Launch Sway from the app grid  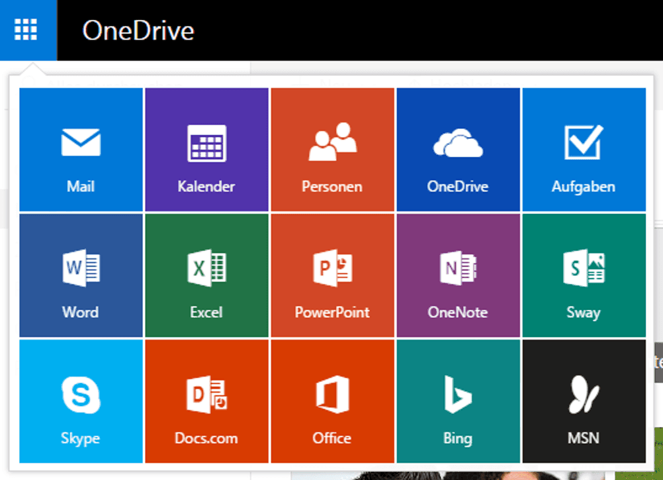584,275
